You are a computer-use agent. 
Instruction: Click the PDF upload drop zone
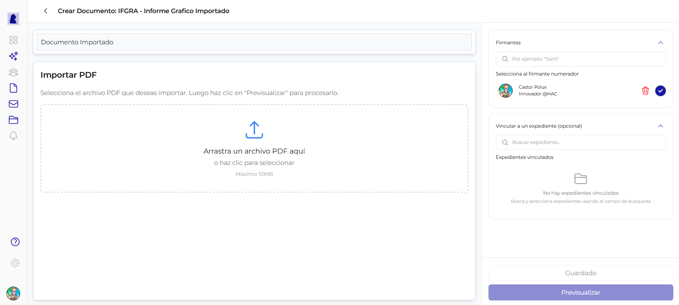click(x=254, y=148)
